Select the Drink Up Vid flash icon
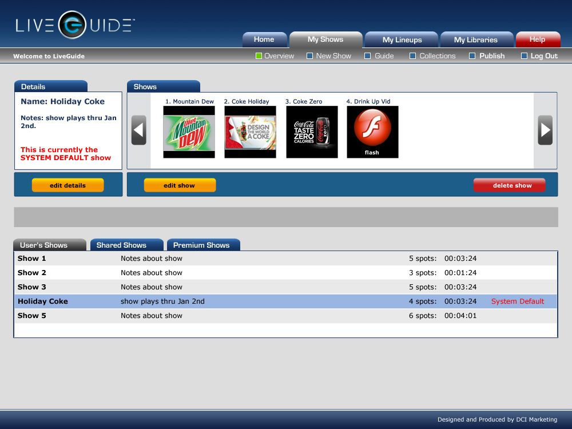The height and width of the screenshot is (429, 572). point(372,132)
